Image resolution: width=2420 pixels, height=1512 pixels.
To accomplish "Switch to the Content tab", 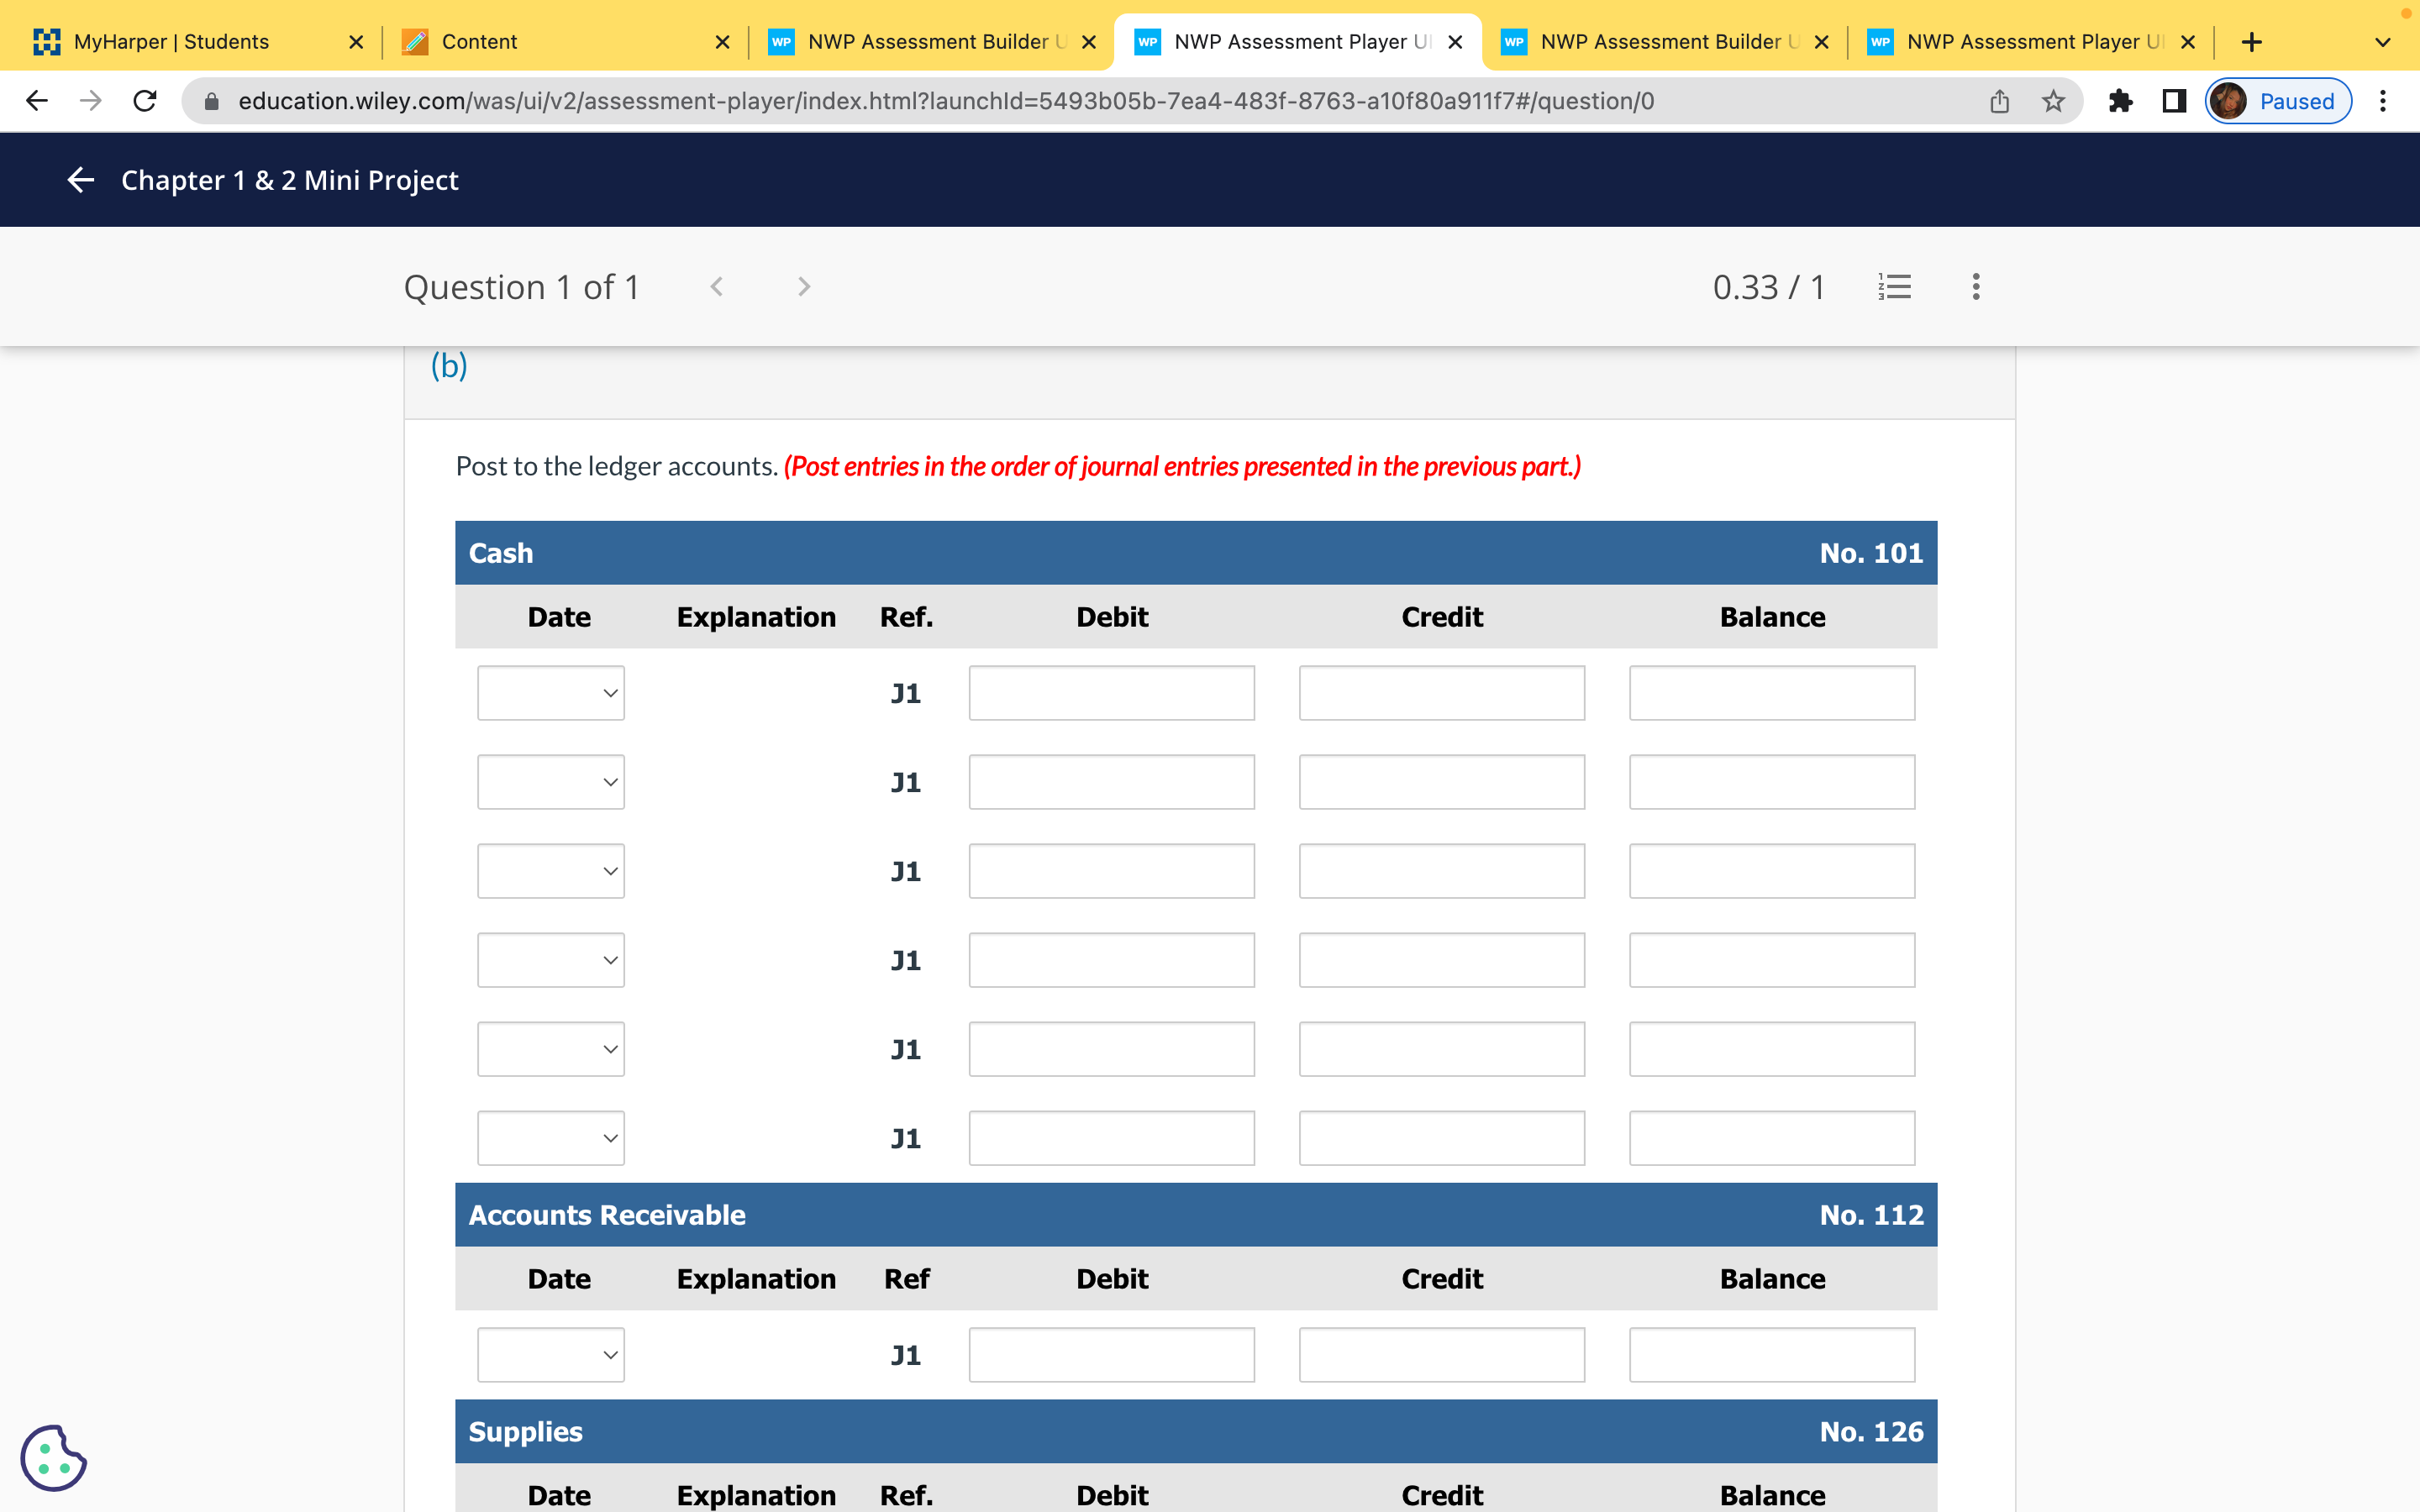I will 480,41.
